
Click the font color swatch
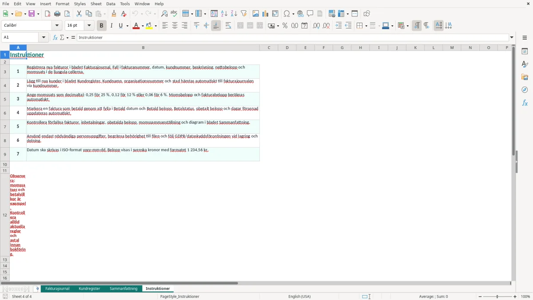tap(135, 26)
